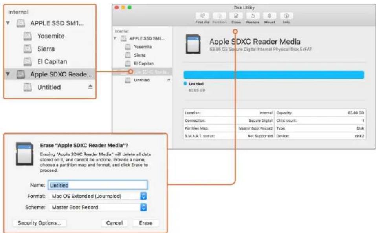Screen dimensions: 376x233
Task: Click the Type value Disk
Action: [360, 128]
